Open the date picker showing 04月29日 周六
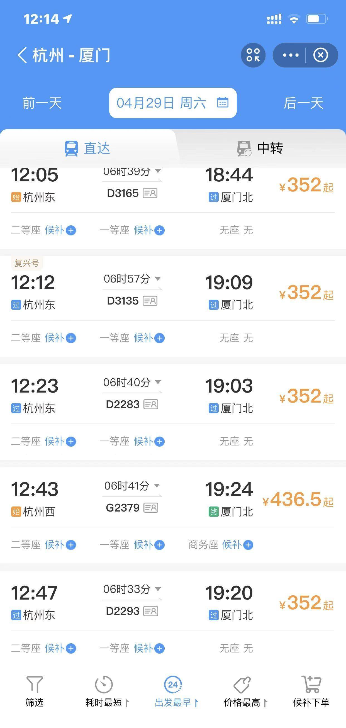 (173, 103)
